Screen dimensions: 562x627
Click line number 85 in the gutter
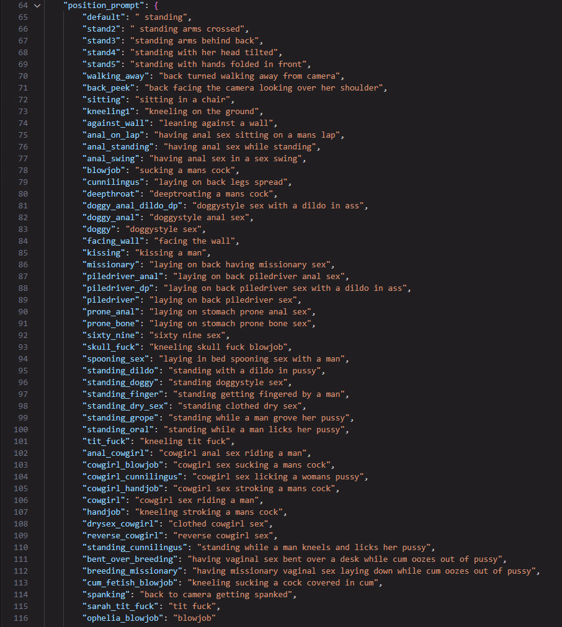tap(23, 253)
